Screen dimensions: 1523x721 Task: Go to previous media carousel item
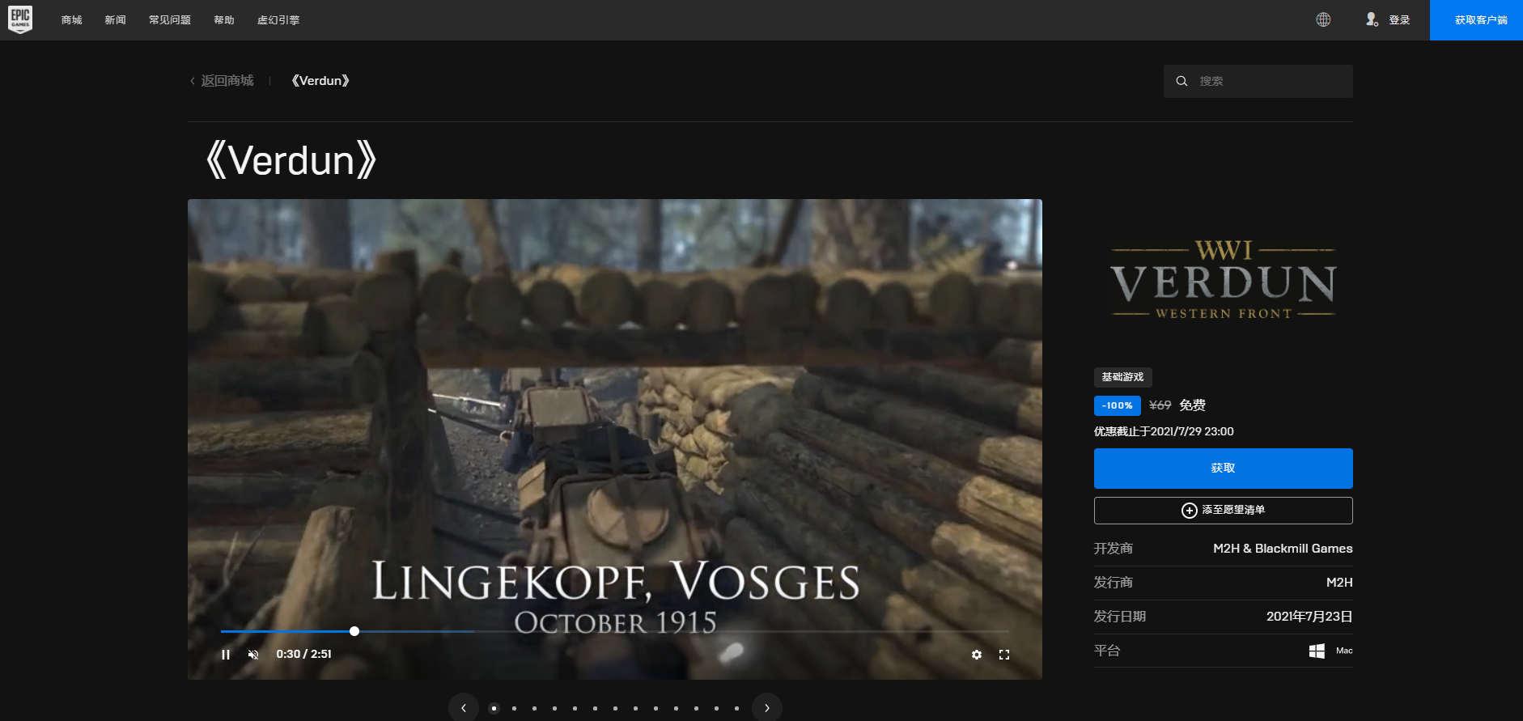click(x=464, y=707)
